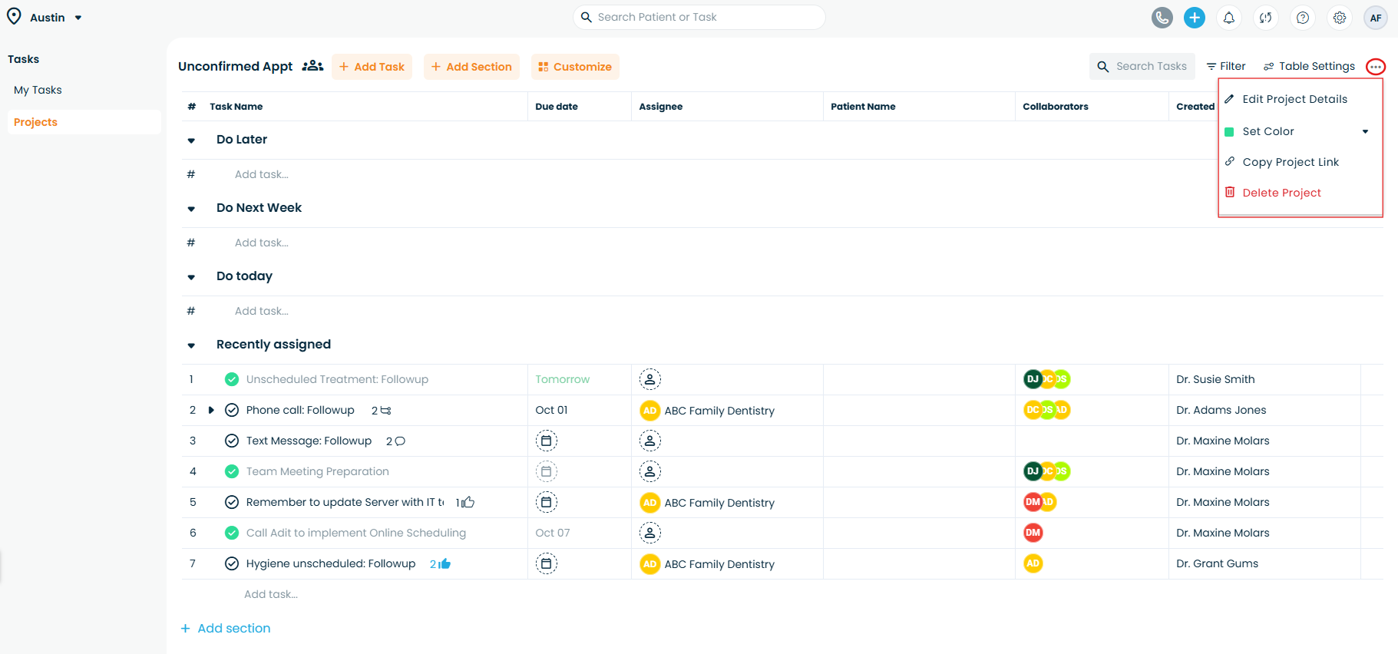
Task: Mark Phone call: Followup task complete
Action: (232, 410)
